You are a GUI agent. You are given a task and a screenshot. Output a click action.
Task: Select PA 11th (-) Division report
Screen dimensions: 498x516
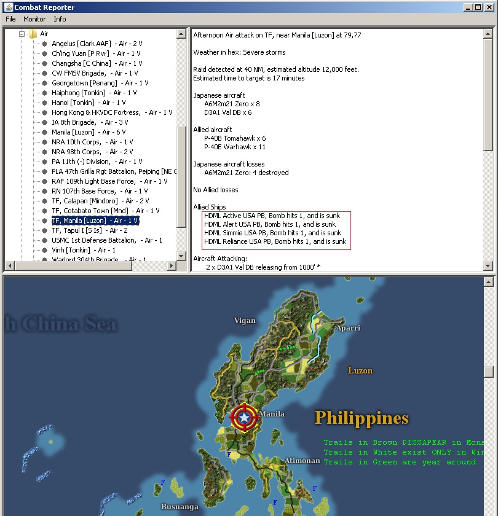pos(97,162)
